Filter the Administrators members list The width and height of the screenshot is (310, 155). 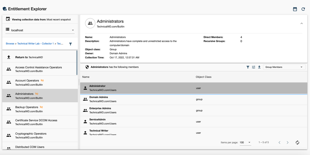tap(248, 67)
